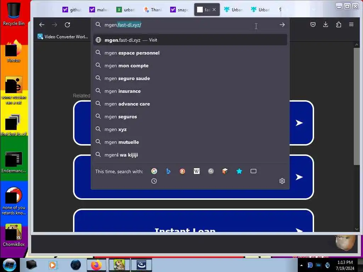Search bookmarks with the star icon
Screen dimensions: 363x272
(x=239, y=171)
